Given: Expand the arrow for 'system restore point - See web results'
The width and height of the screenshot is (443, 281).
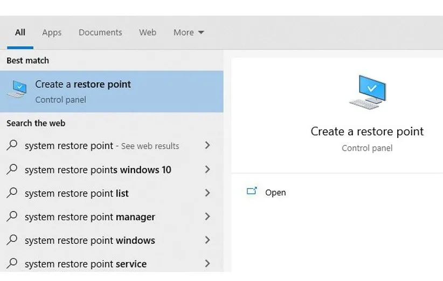Looking at the screenshot, I should (207, 145).
